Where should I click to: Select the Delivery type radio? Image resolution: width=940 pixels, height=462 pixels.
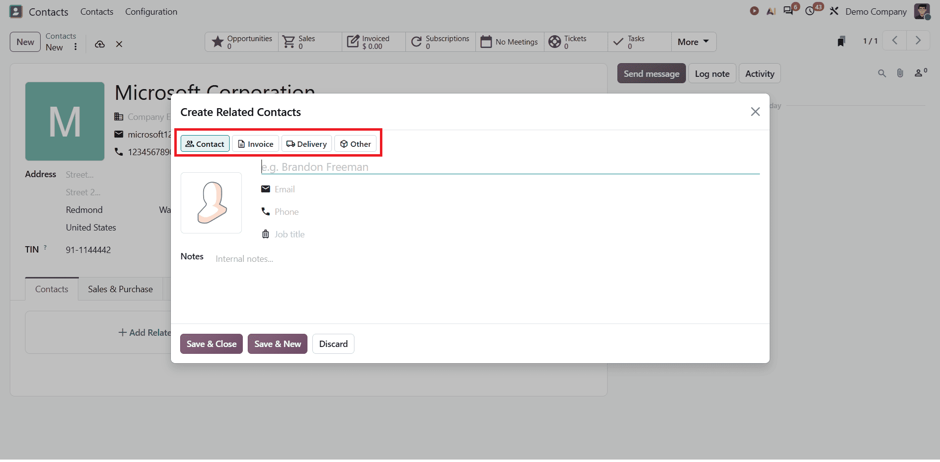click(x=306, y=144)
